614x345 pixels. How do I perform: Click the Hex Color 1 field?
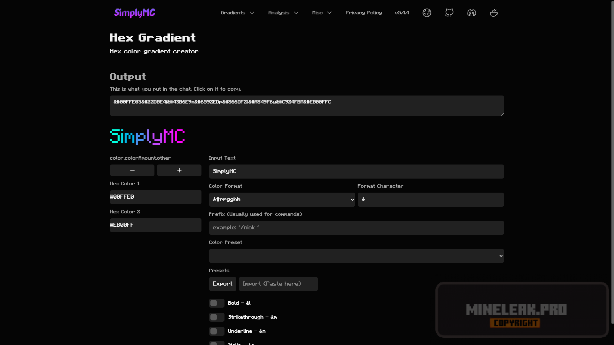point(155,197)
